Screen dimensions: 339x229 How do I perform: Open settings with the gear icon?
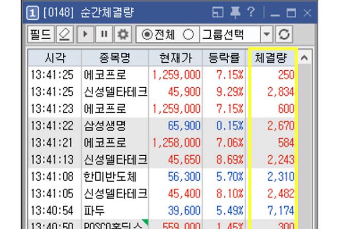pos(122,35)
